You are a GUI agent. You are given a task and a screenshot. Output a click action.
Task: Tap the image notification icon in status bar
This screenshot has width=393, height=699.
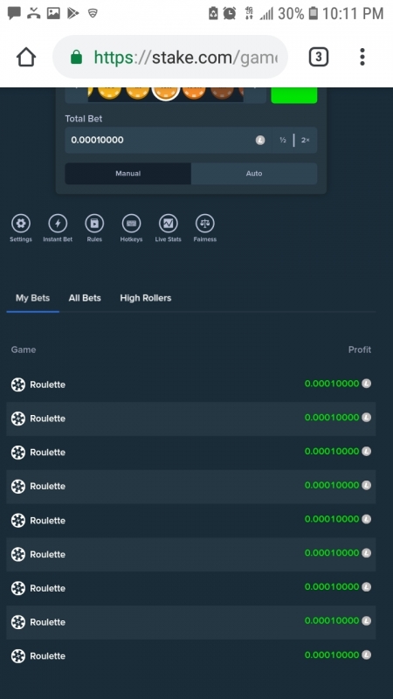pyautogui.click(x=53, y=13)
